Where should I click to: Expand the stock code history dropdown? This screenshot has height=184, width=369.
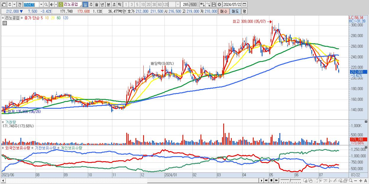(x=41, y=4)
